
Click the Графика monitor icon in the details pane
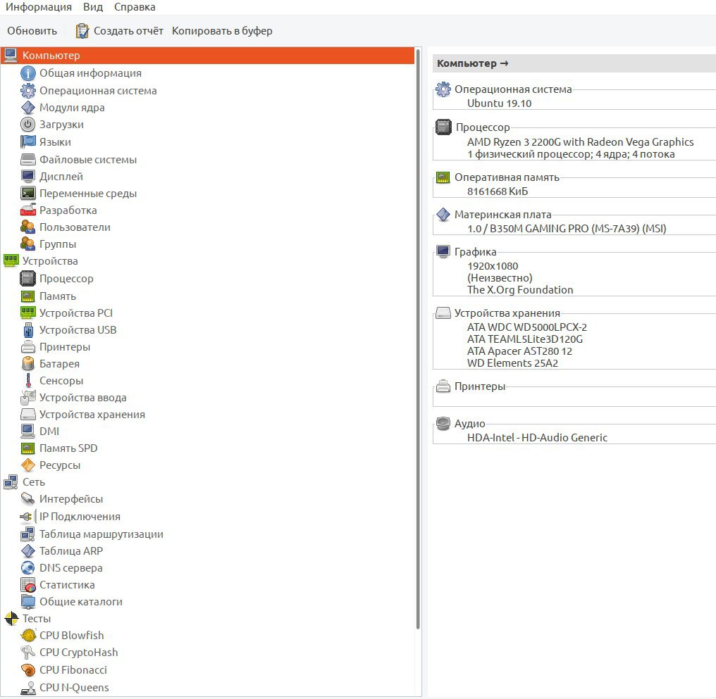click(x=443, y=252)
